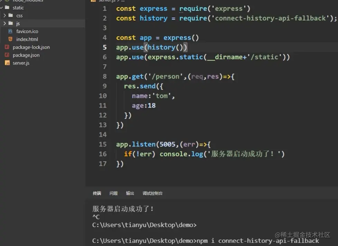Select the css folder label
Viewport: 338px width, 246px height.
click(x=19, y=16)
